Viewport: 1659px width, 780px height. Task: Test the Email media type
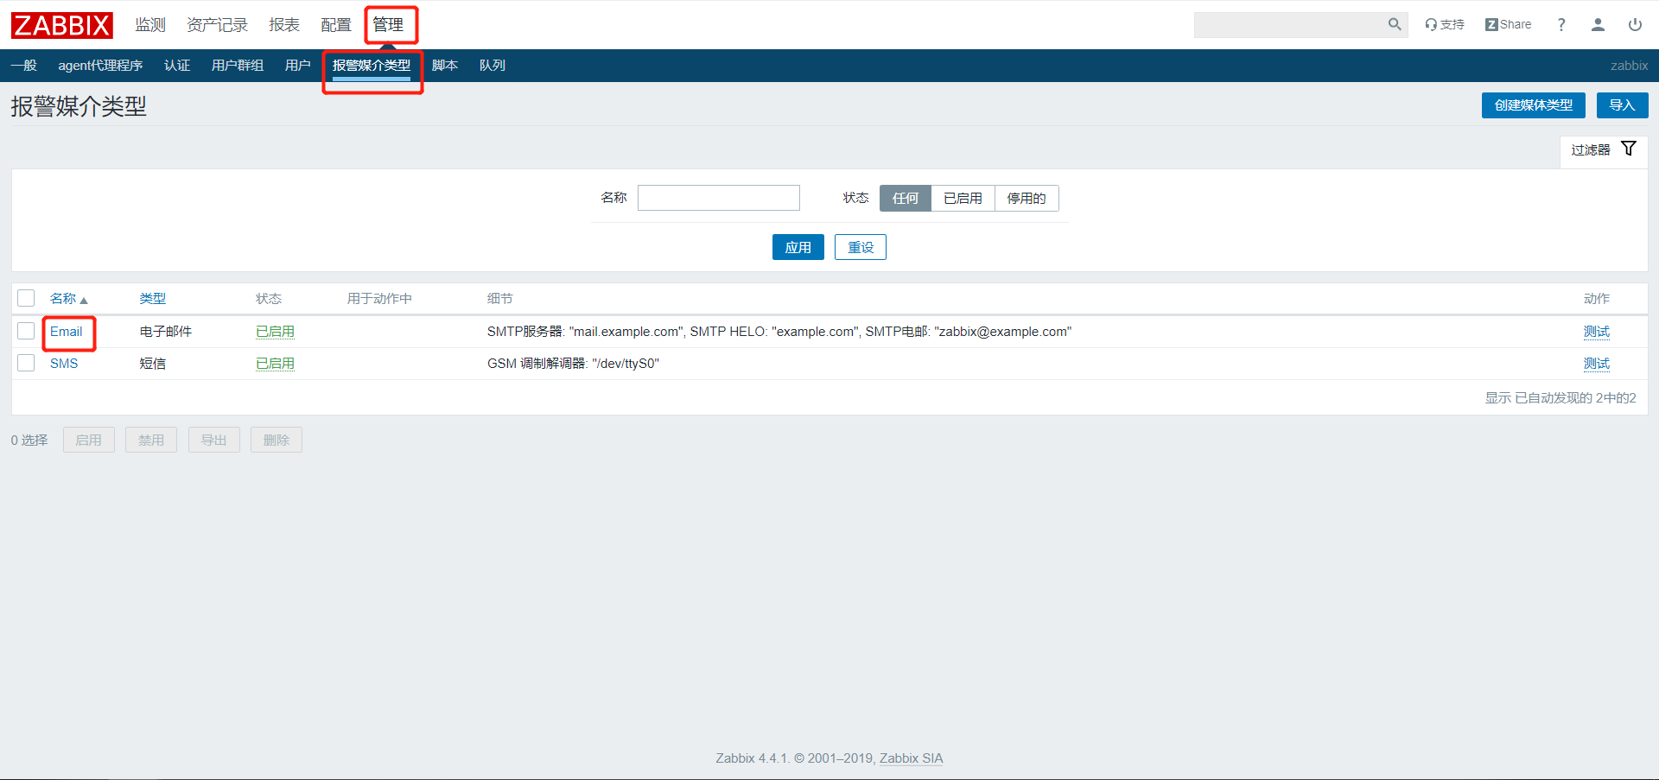[1596, 331]
